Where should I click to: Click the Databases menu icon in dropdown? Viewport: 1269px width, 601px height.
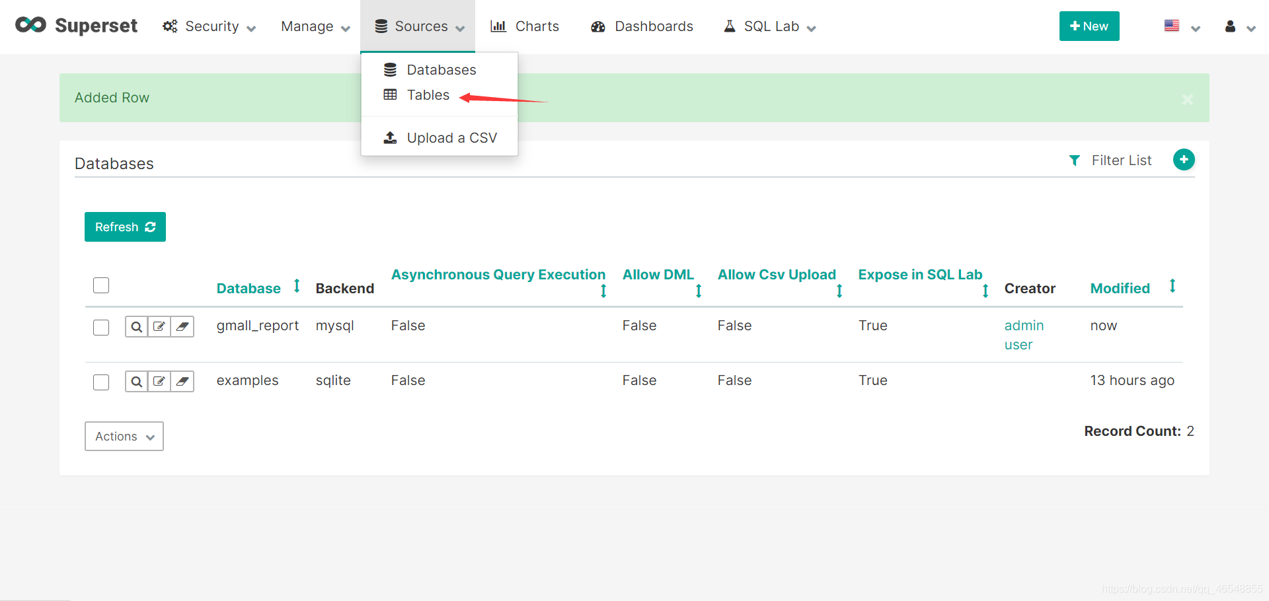click(x=391, y=69)
